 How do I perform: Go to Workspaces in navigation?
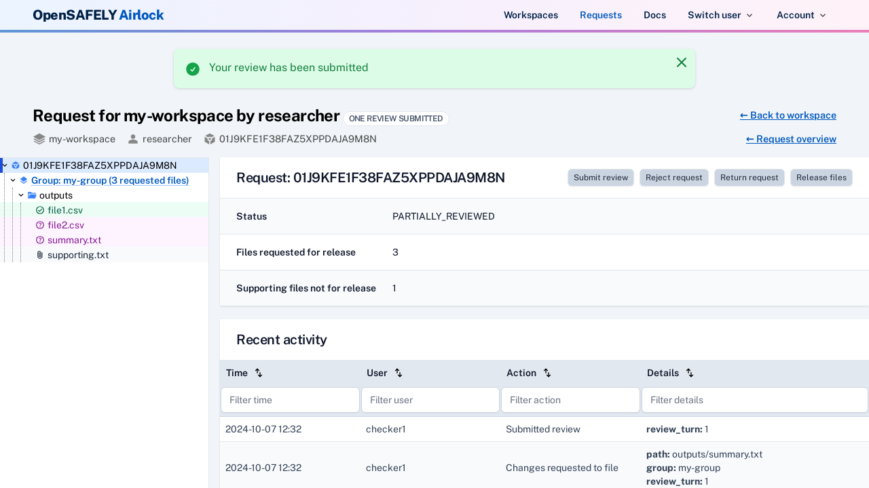click(x=531, y=15)
